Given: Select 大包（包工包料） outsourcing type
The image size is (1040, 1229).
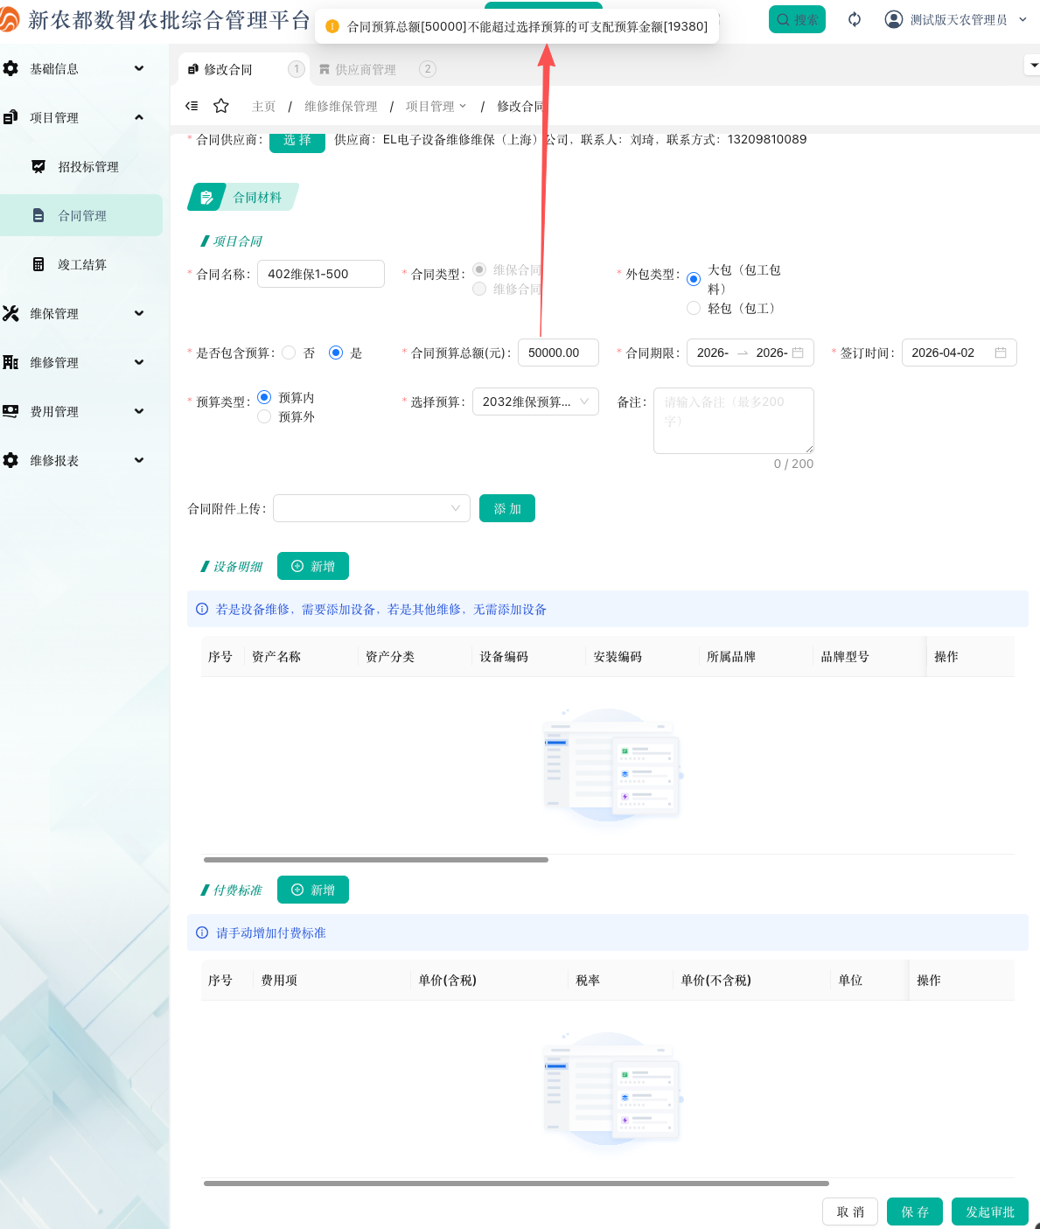Looking at the screenshot, I should click(694, 279).
